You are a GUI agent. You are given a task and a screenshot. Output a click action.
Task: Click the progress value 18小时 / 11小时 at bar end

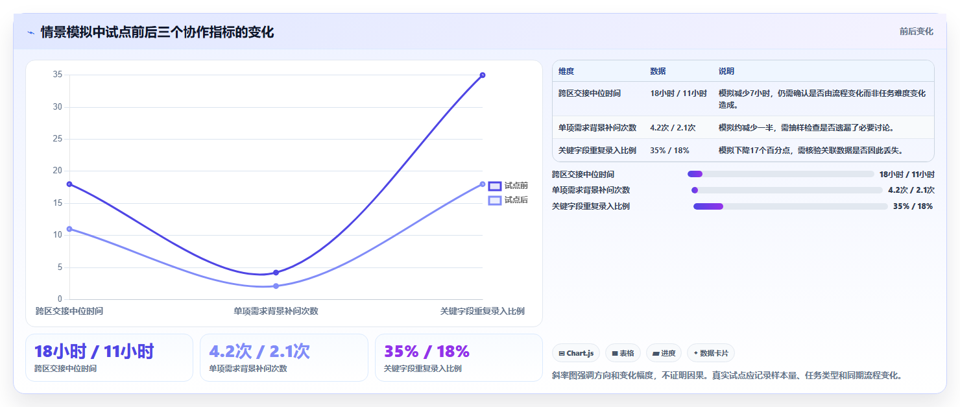point(907,174)
